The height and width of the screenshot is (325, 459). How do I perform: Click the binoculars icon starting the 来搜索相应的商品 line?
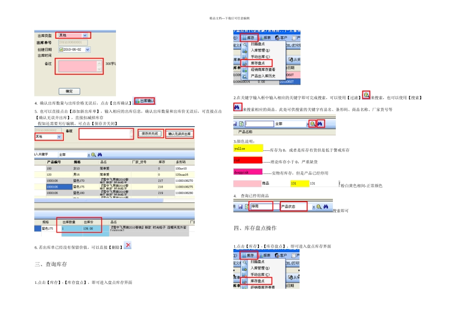(237, 107)
